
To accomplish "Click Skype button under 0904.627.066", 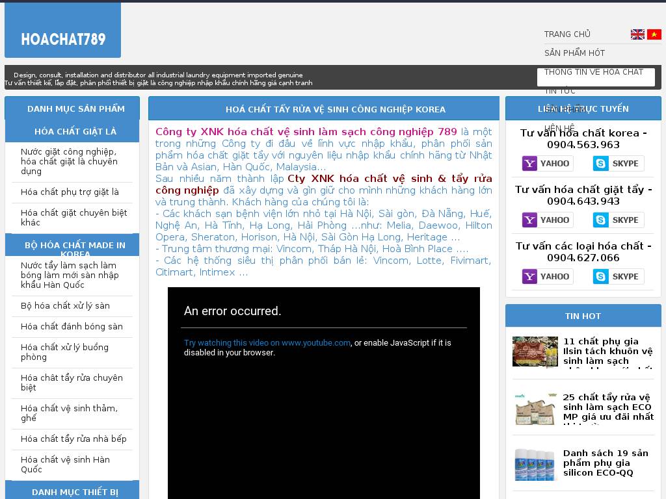I will (x=618, y=277).
